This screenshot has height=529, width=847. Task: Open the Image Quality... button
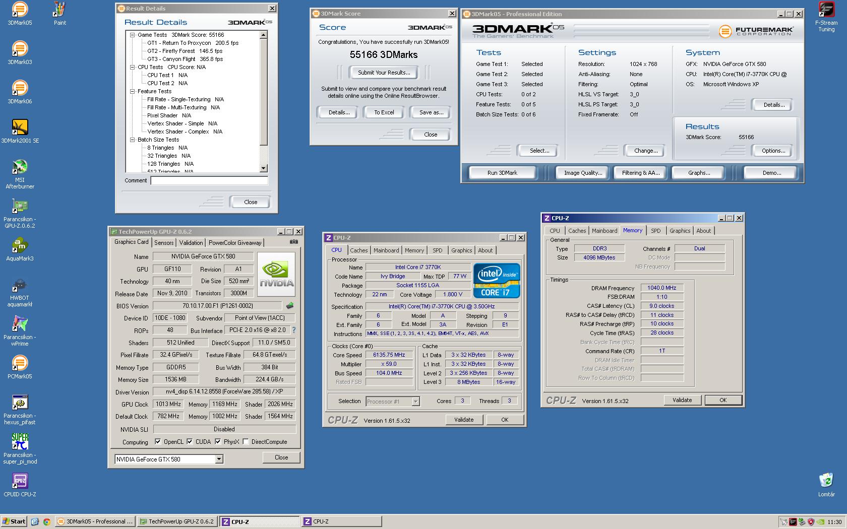(x=583, y=173)
